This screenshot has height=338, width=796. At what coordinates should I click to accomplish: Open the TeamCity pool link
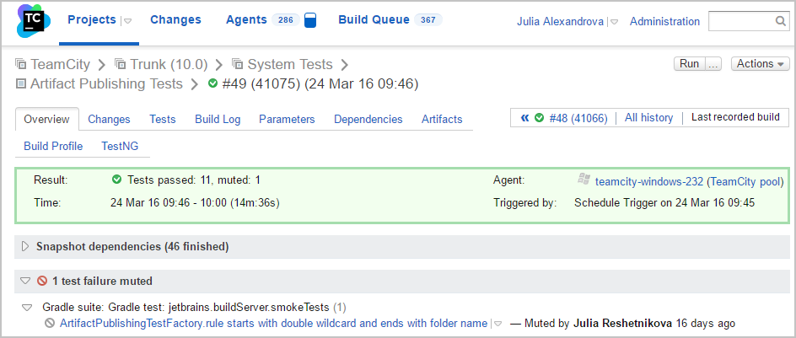(x=746, y=181)
